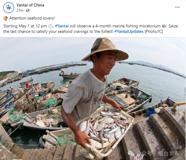Follow the #YantaiUpdates hashtag link
Viewport: 186px width, 160px height.
[x=129, y=32]
